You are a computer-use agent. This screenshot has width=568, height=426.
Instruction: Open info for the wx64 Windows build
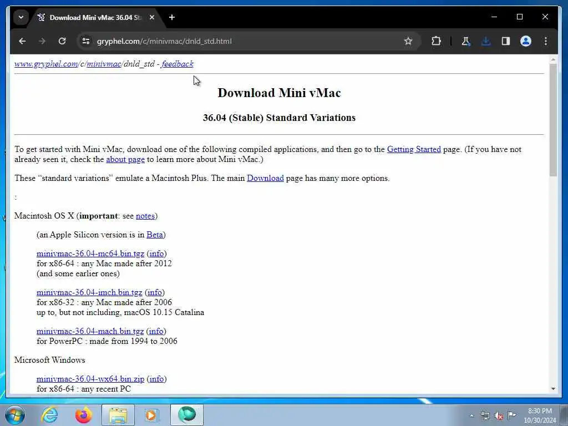tap(156, 379)
